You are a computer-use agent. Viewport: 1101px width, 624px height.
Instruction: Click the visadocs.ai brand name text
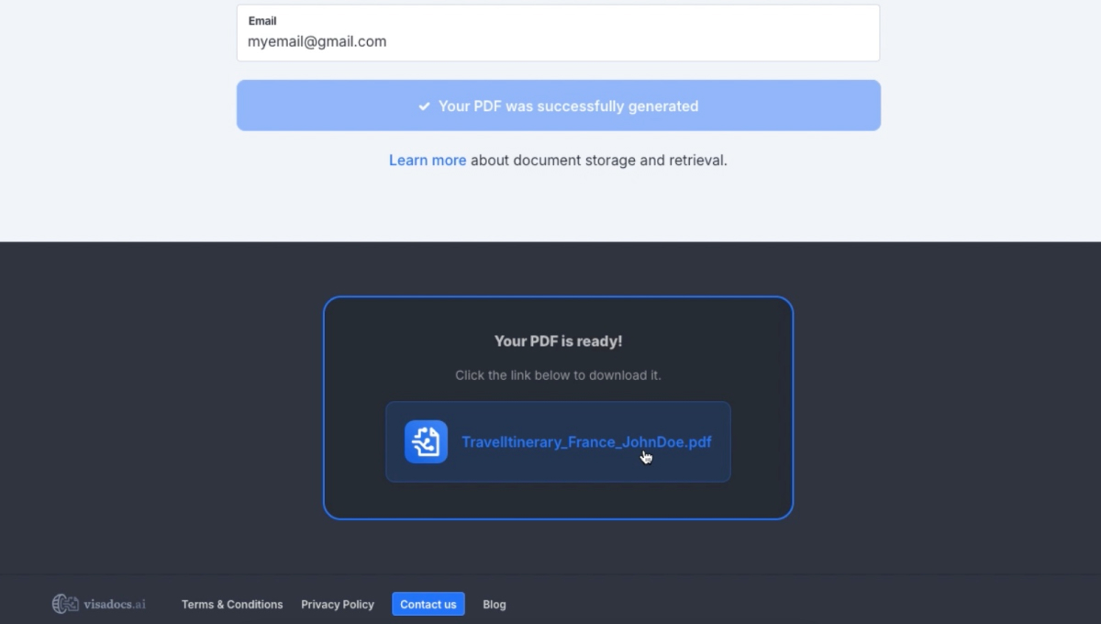tap(115, 604)
